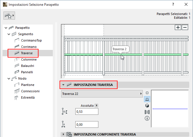This screenshot has height=137, width=193.
Task: Select the 3D cube preview icon
Action: [x=147, y=106]
